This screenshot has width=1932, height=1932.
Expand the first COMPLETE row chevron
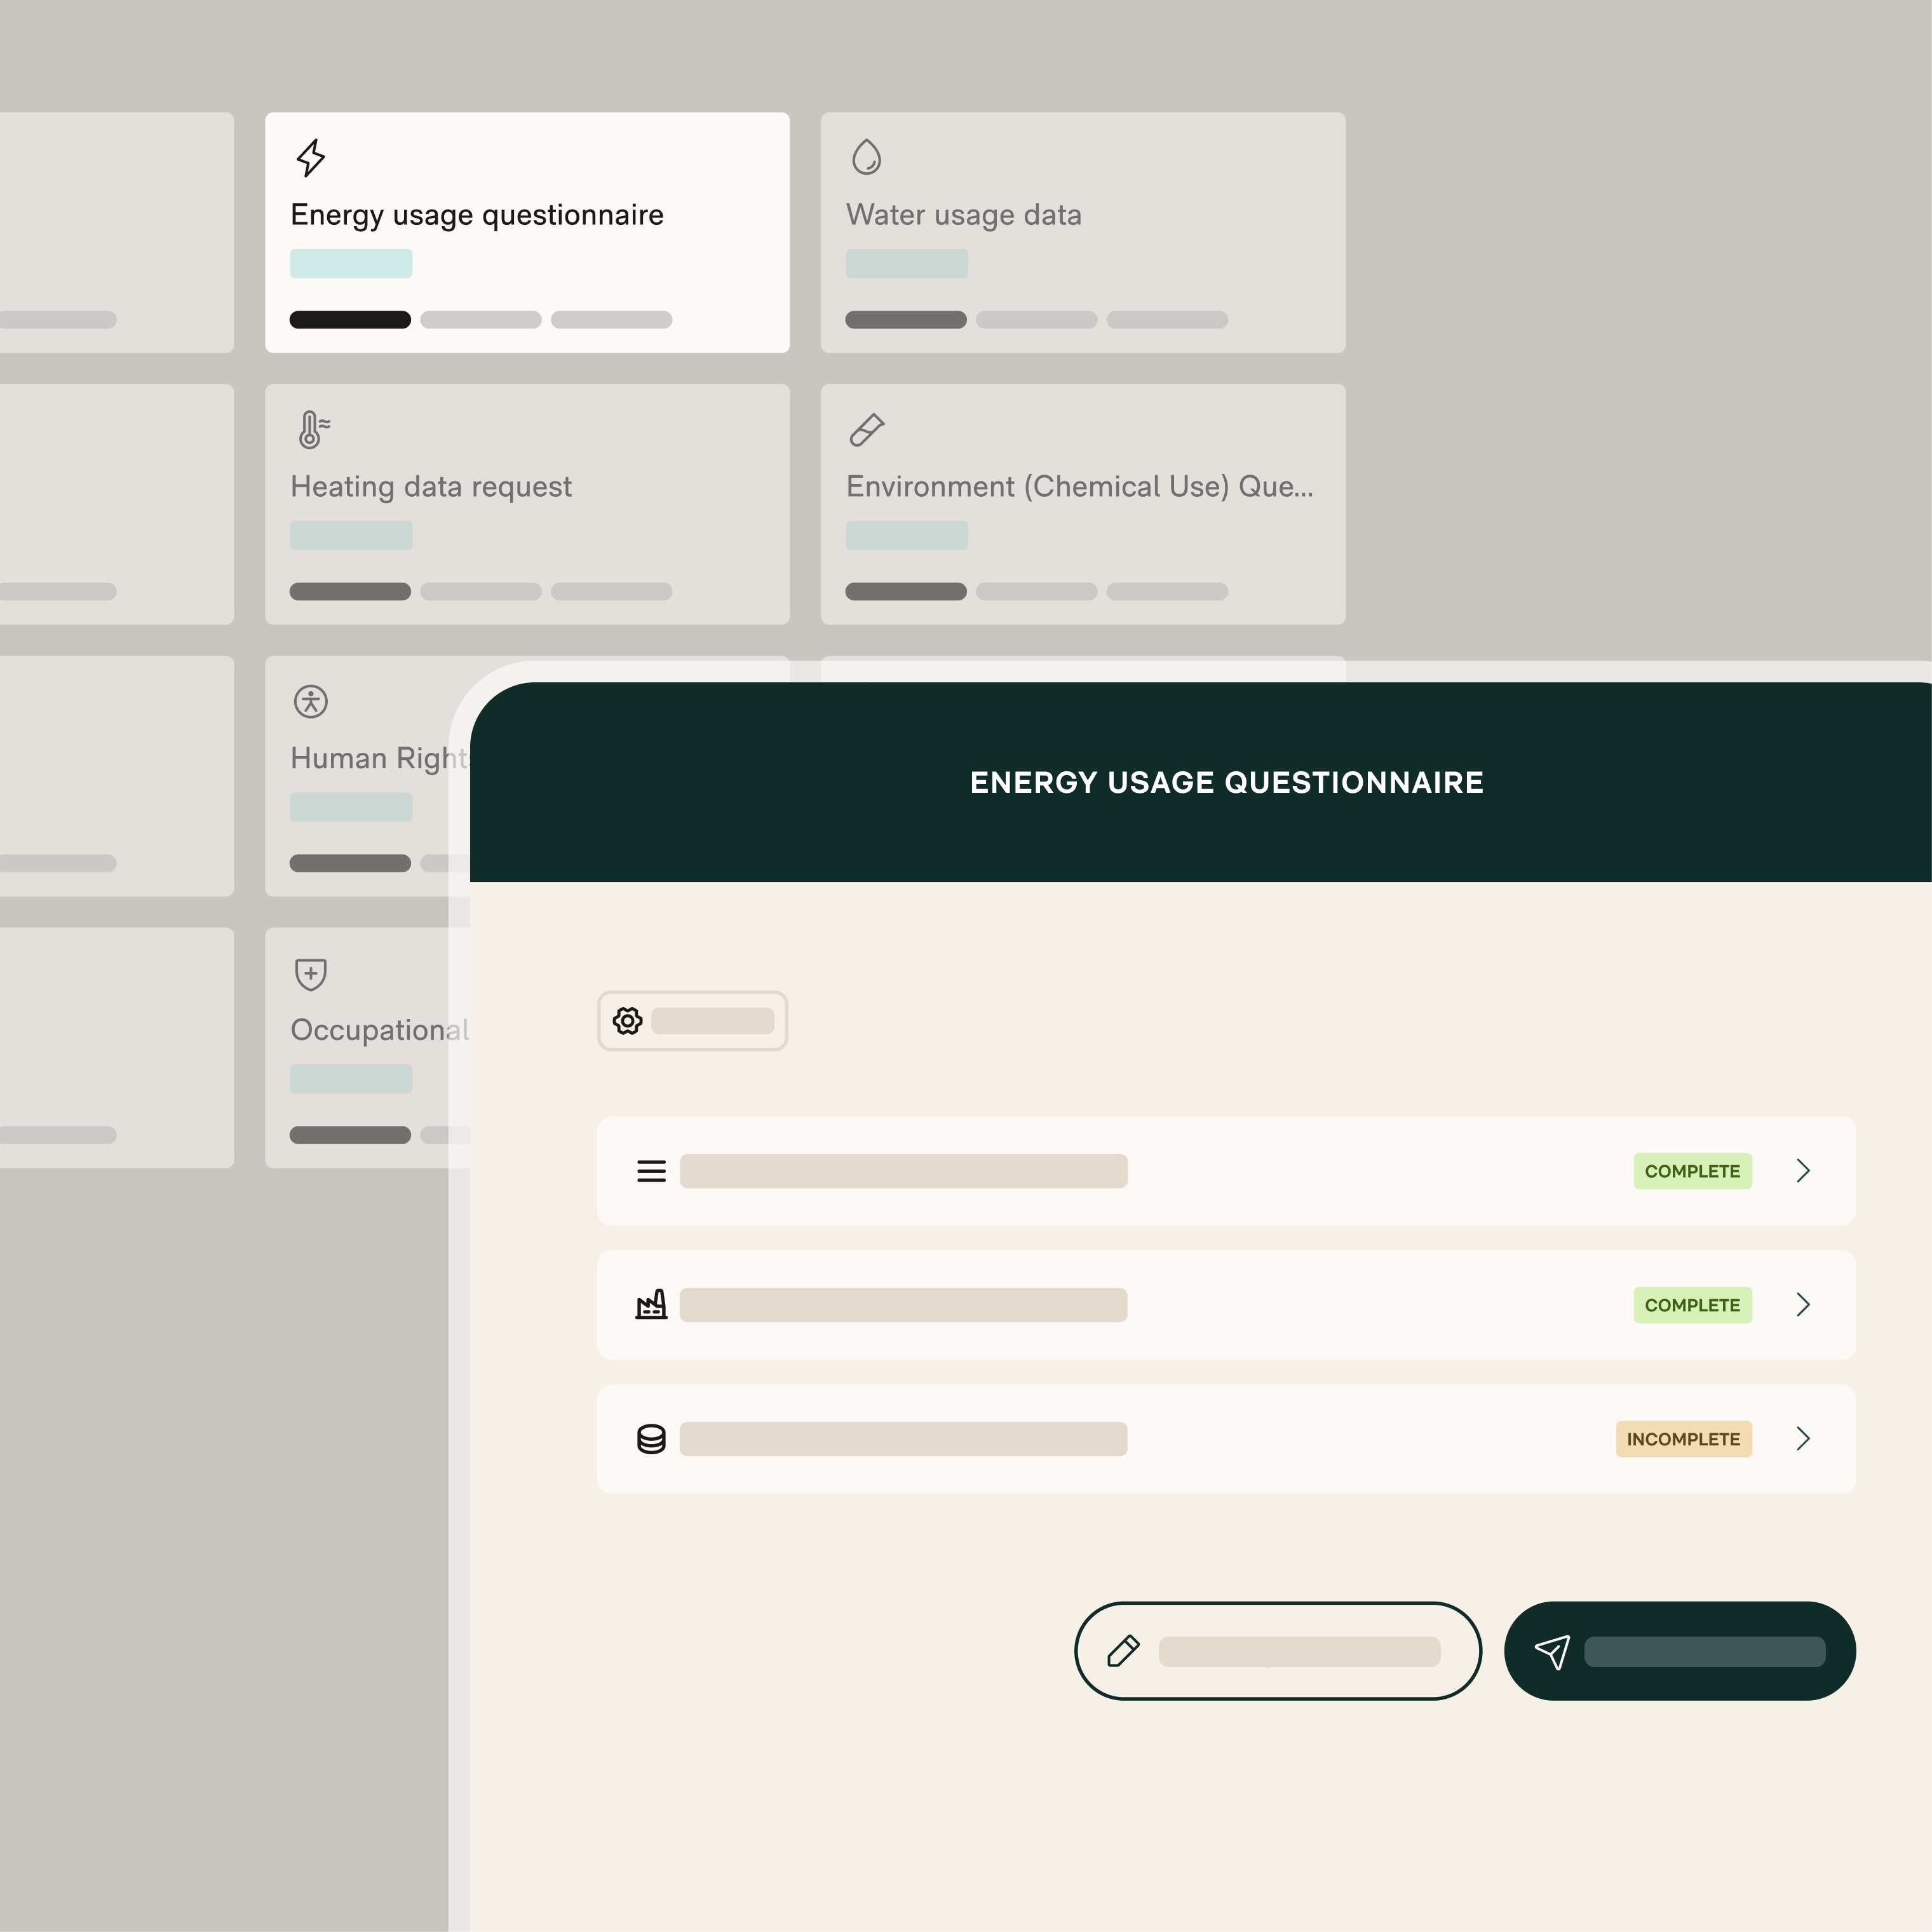[1803, 1171]
